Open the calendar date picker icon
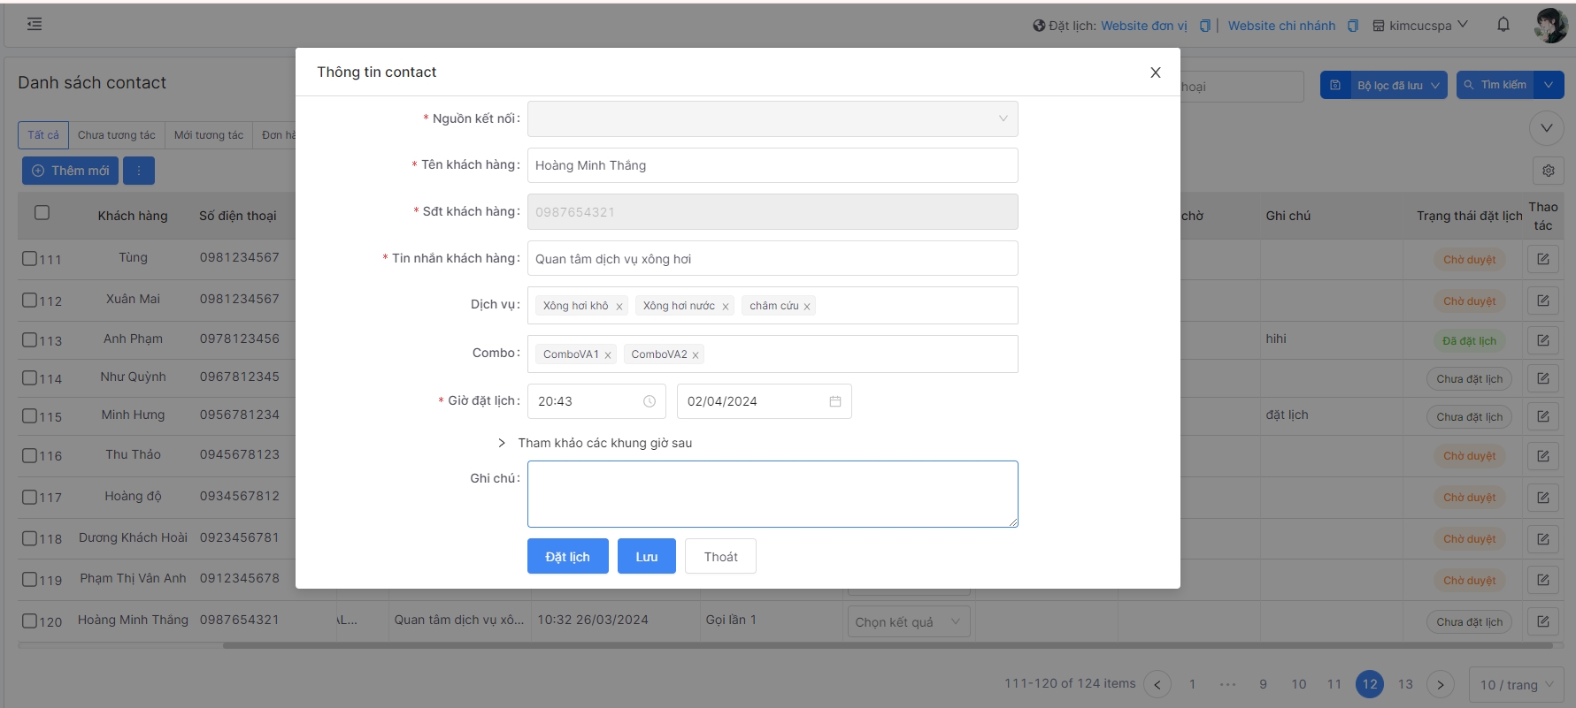1576x708 pixels. point(834,401)
